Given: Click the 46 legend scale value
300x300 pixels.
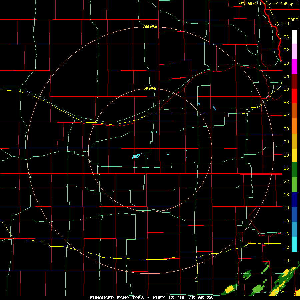Looking at the screenshot, I should click(286, 103).
